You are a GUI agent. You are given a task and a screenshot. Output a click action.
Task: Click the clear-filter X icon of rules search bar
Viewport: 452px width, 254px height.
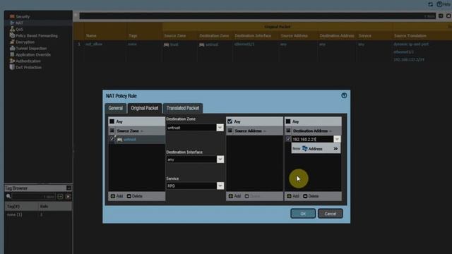pos(448,16)
